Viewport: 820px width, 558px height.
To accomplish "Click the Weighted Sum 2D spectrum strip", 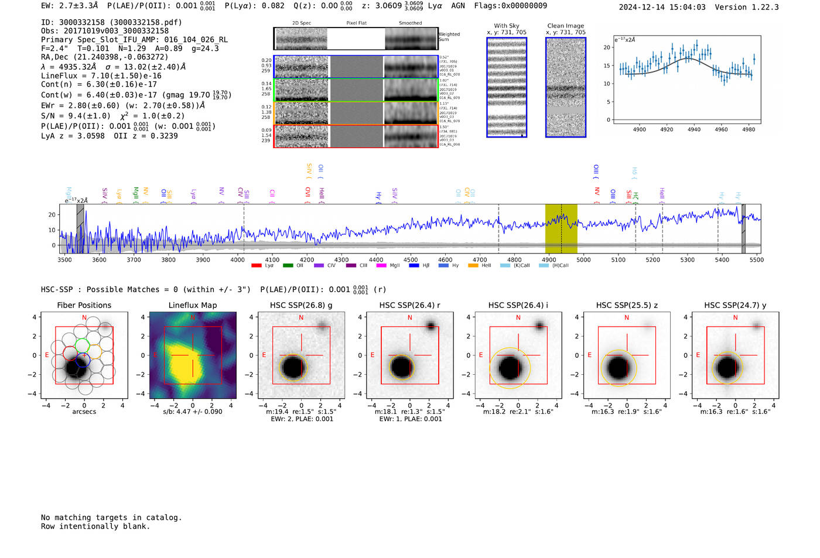I will click(356, 39).
